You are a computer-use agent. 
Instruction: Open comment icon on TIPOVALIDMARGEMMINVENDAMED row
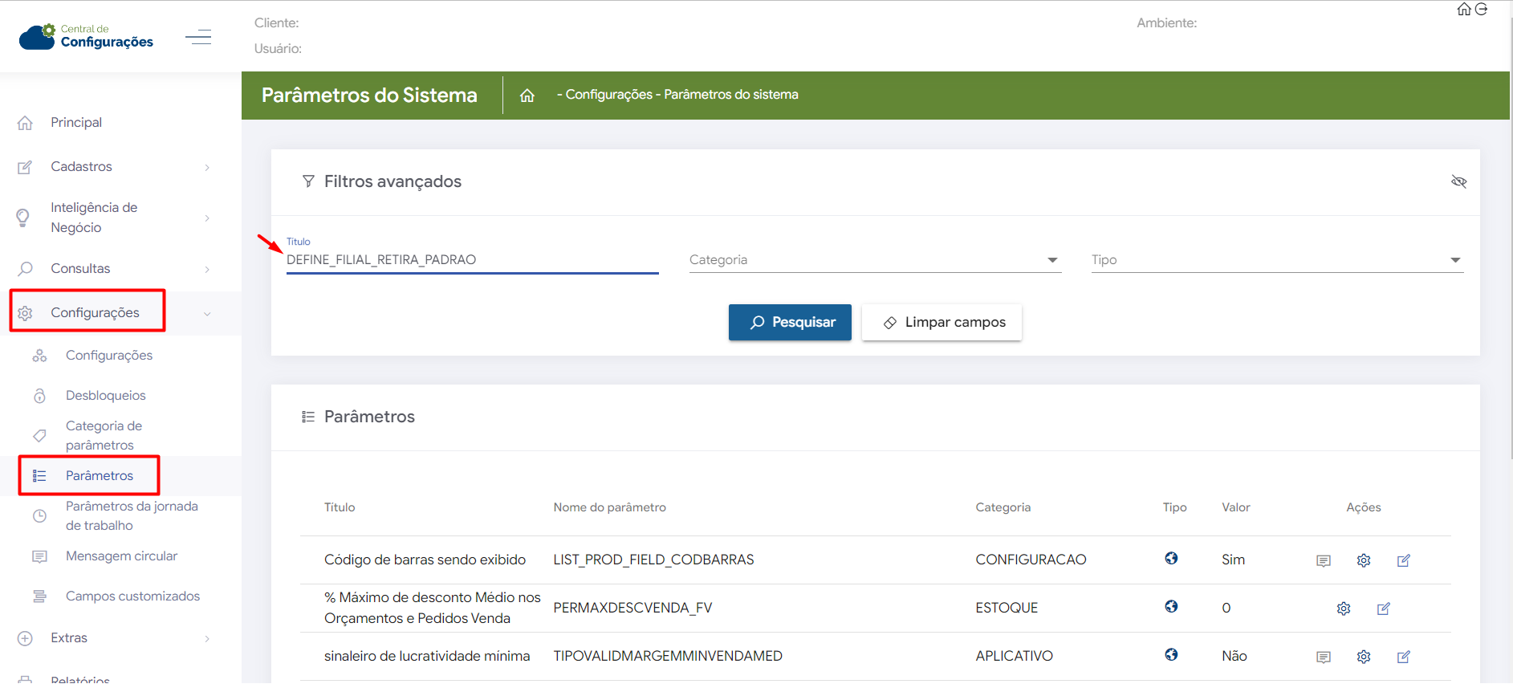click(1323, 657)
